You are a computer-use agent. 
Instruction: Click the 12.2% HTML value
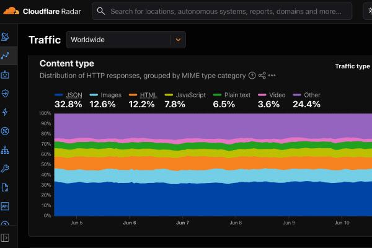point(141,104)
